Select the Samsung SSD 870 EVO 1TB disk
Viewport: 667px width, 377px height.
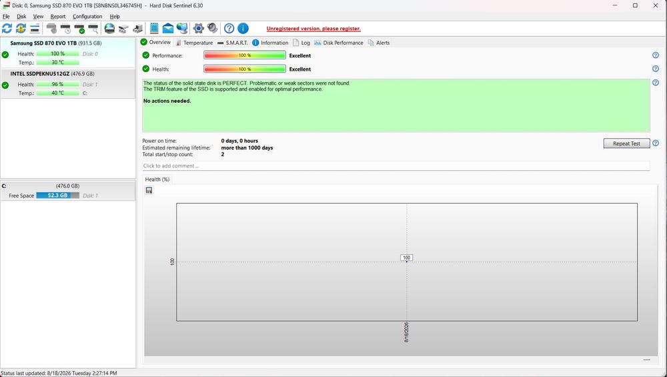[68, 53]
